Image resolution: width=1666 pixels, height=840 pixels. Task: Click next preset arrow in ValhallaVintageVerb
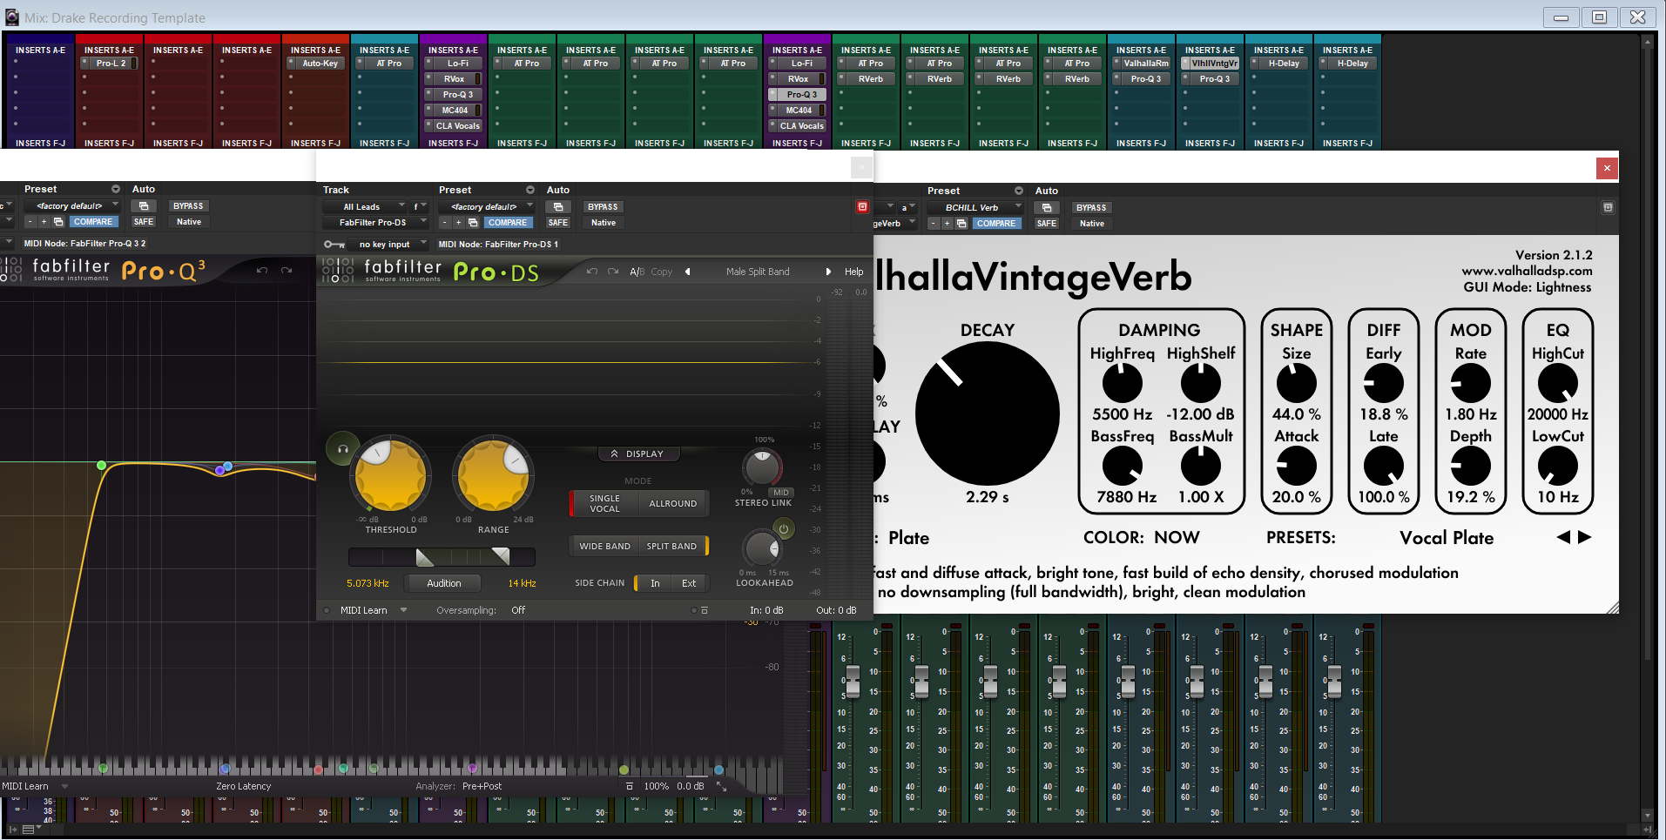(x=1585, y=537)
